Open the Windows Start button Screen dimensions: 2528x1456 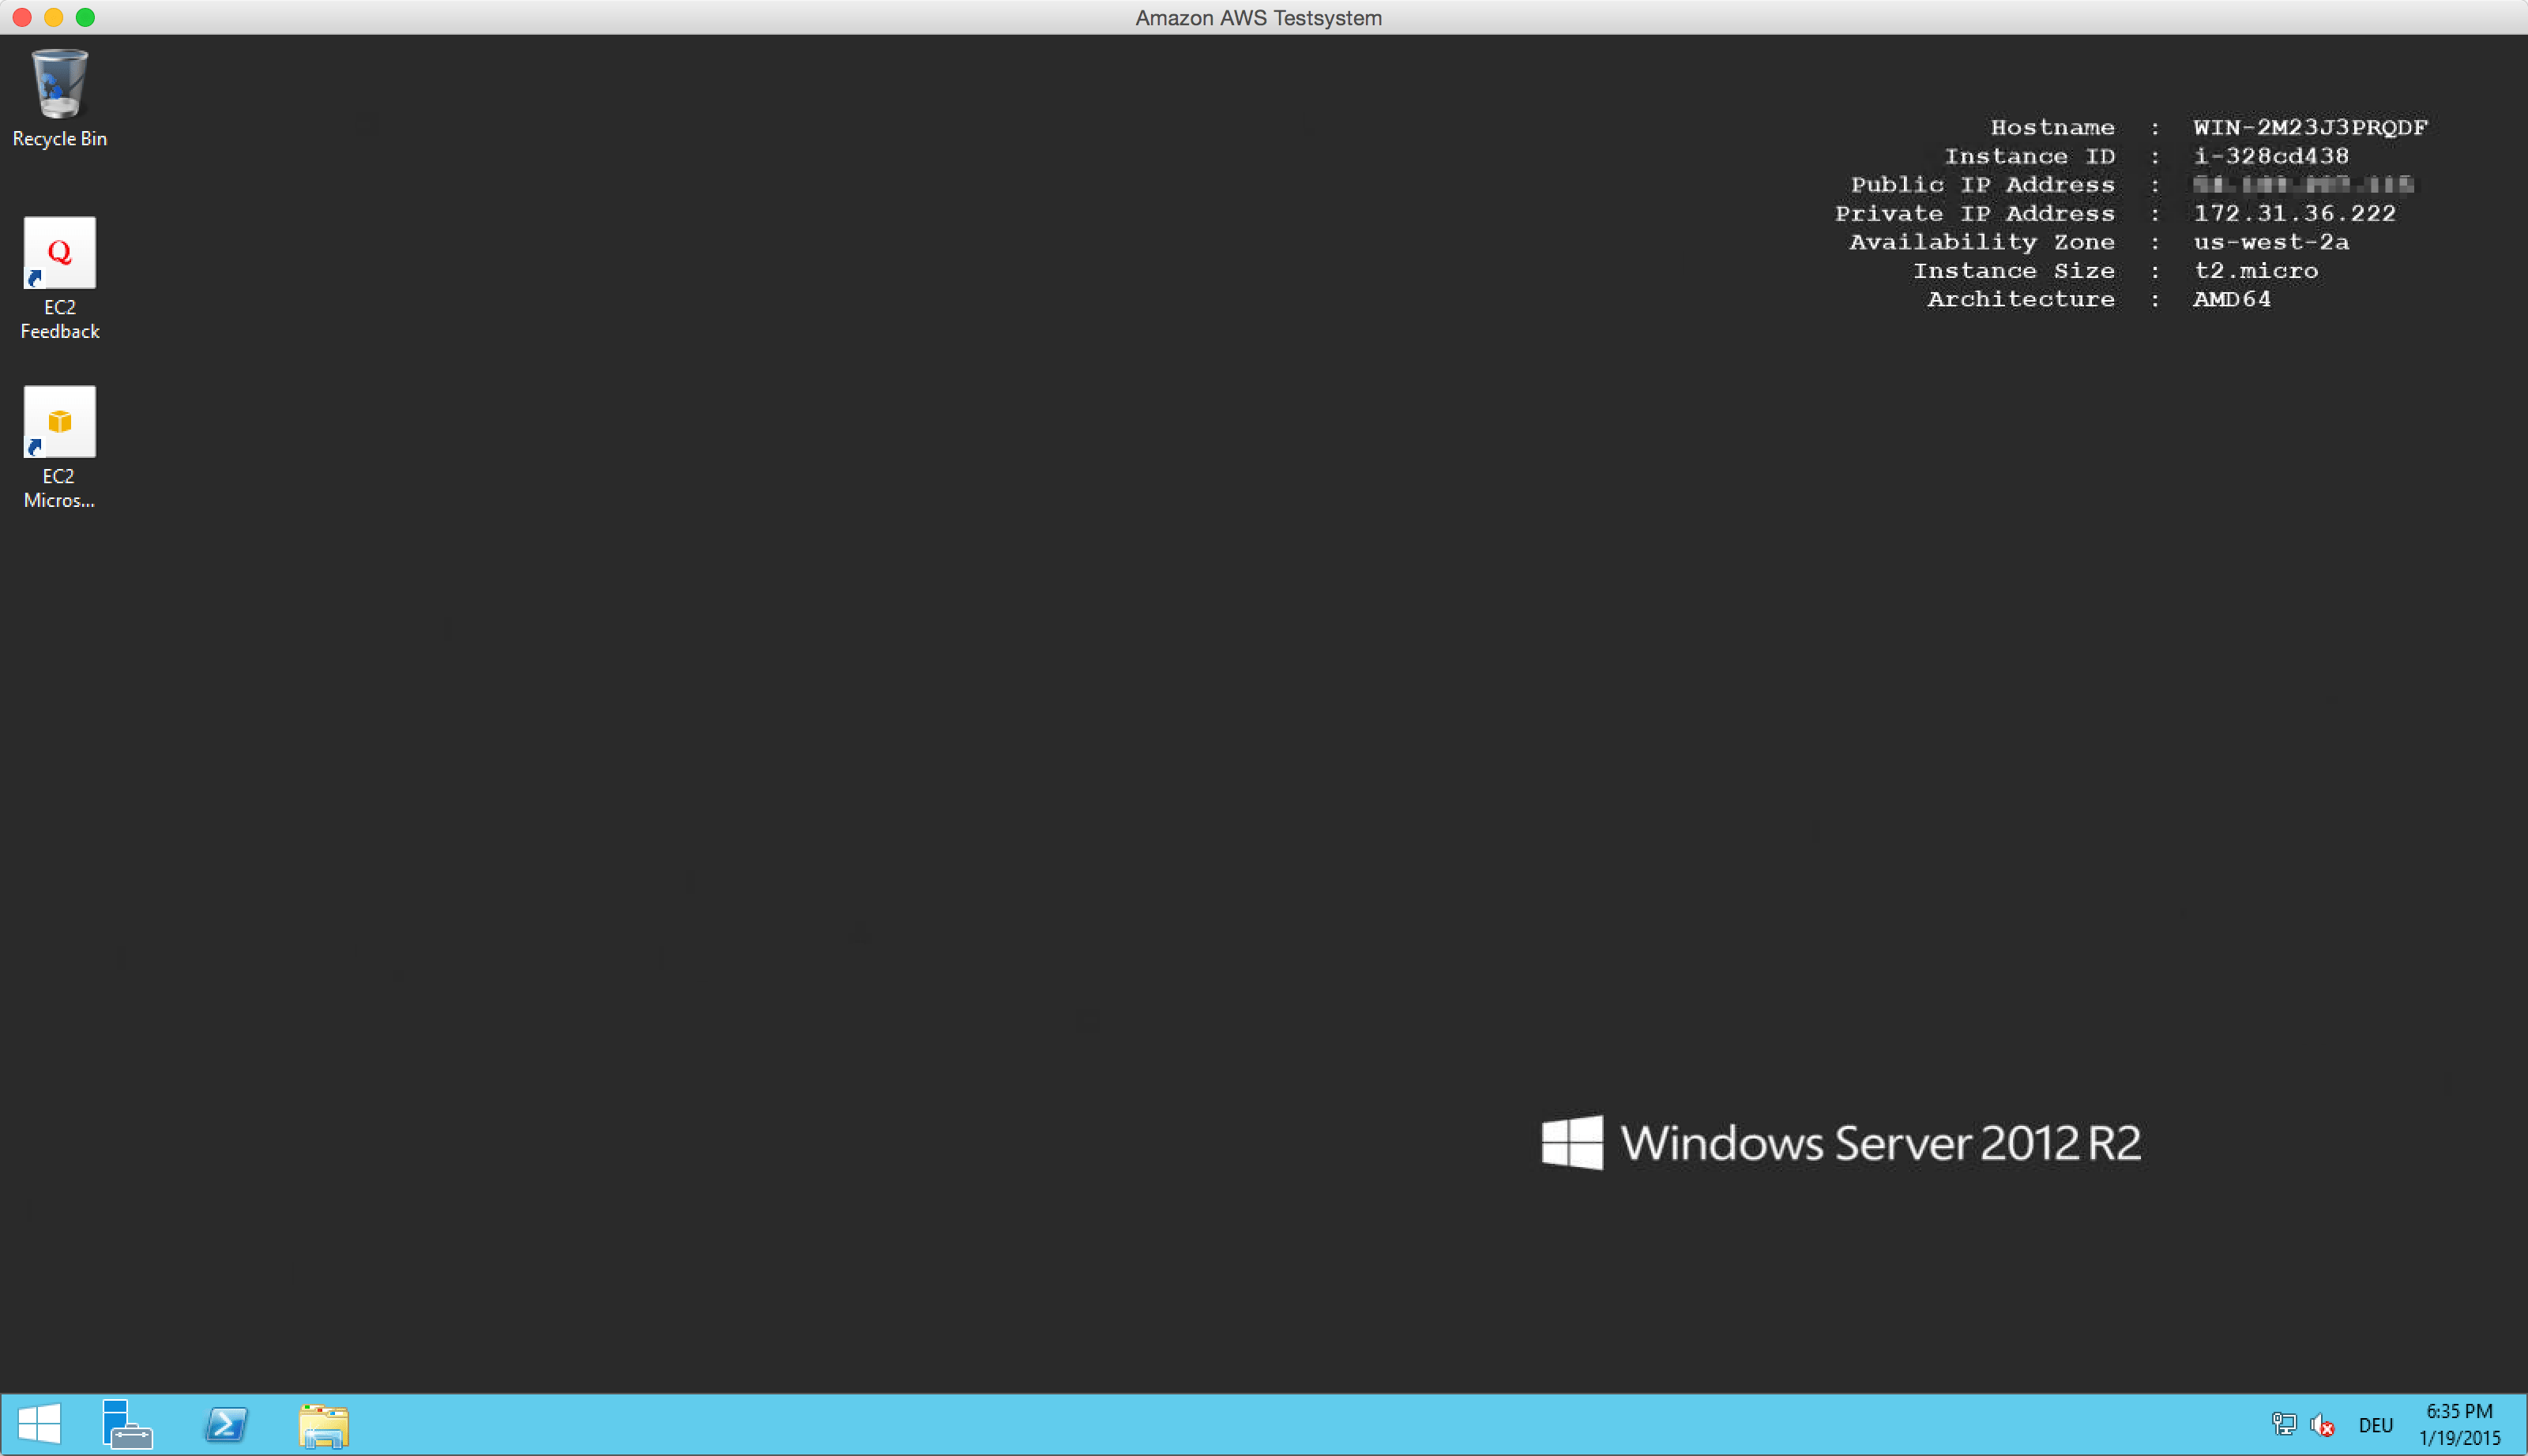point(40,1424)
